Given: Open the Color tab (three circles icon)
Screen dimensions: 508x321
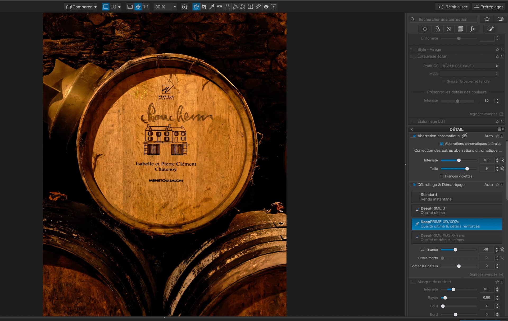Looking at the screenshot, I should click(437, 29).
